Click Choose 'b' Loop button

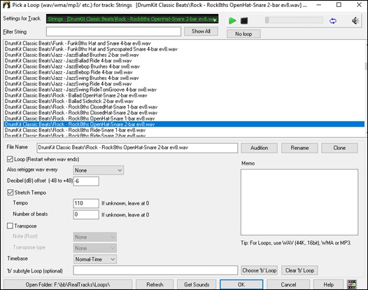coord(260,270)
